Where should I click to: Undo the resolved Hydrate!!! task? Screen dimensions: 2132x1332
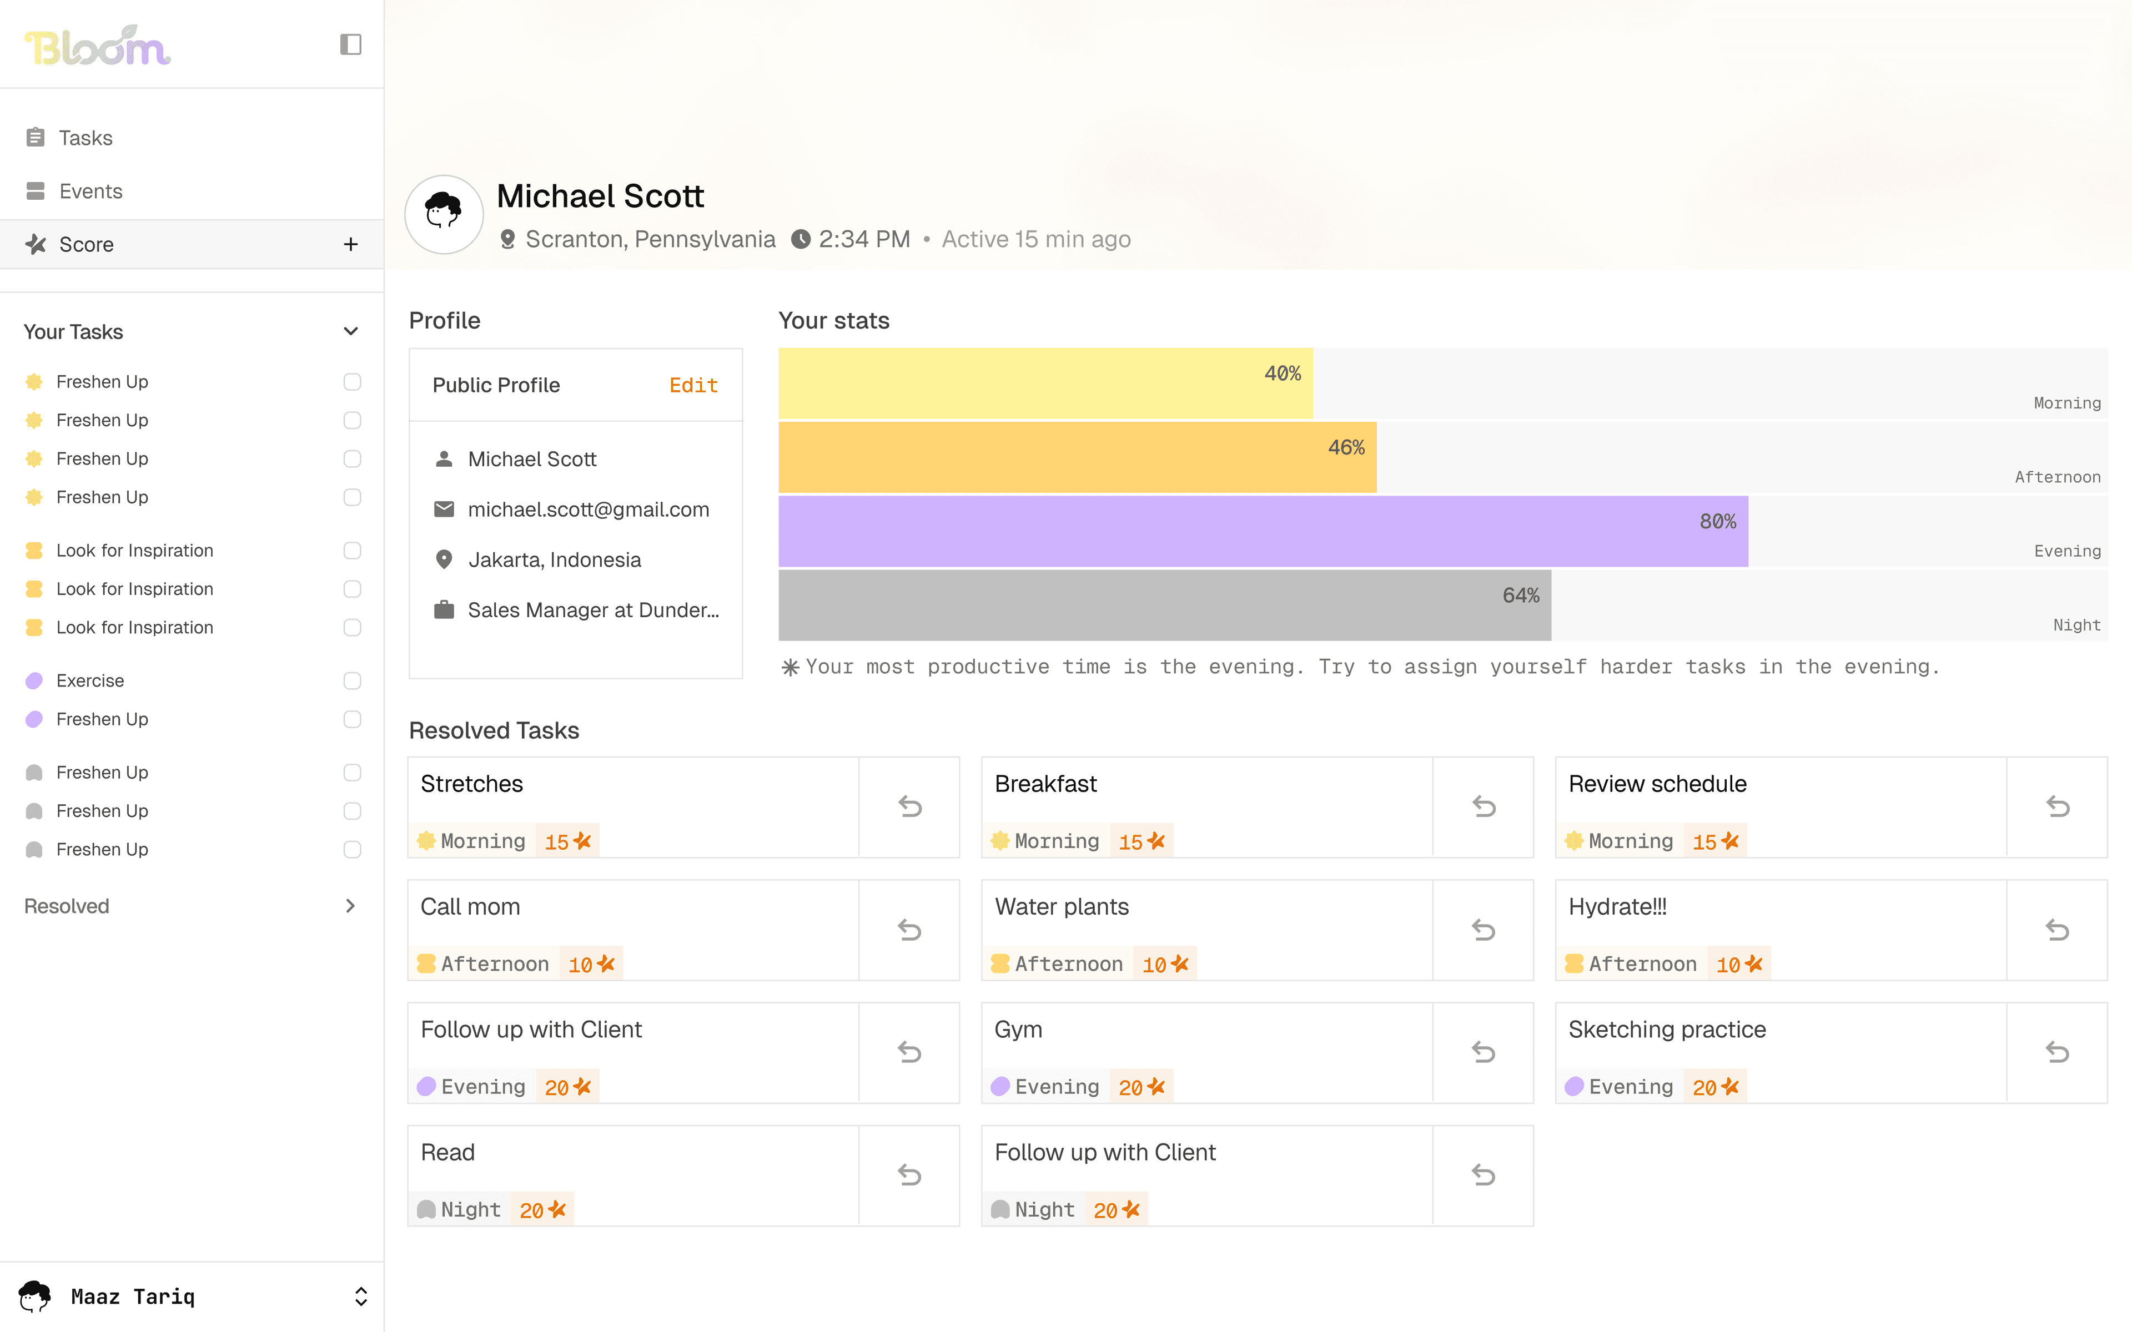[x=2057, y=930]
